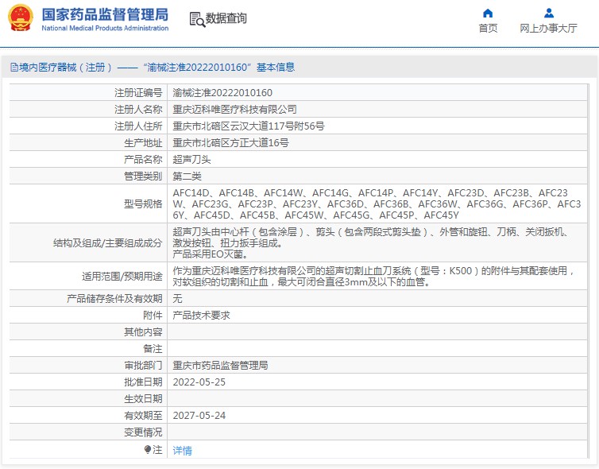The width and height of the screenshot is (599, 469).
Task: Click 数据查询 heading text
Action: (226, 18)
